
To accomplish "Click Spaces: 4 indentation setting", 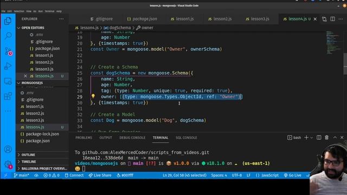I will 219,175.
